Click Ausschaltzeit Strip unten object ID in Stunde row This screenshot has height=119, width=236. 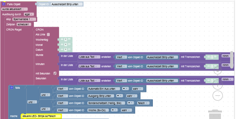click(x=162, y=57)
